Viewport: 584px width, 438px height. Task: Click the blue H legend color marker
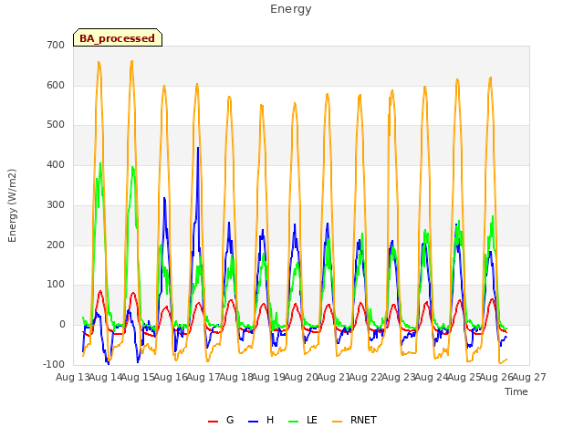click(x=254, y=422)
